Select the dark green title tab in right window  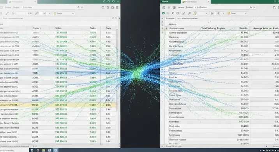170,2
